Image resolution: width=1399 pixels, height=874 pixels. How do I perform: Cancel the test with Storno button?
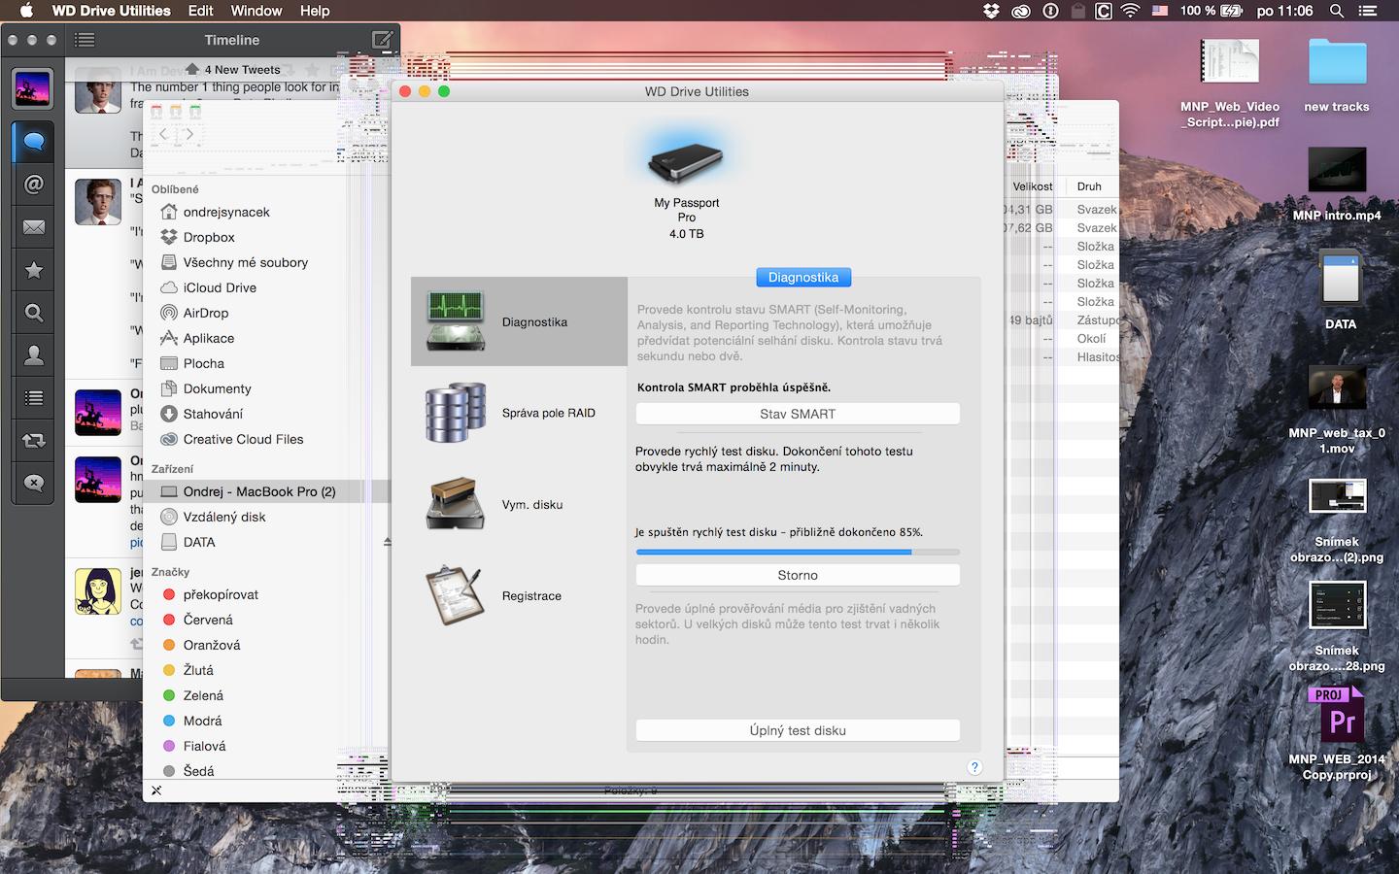[x=798, y=575]
